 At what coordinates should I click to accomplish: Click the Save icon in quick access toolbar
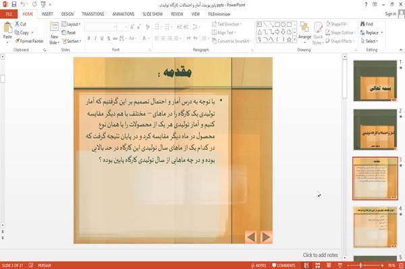[14, 5]
